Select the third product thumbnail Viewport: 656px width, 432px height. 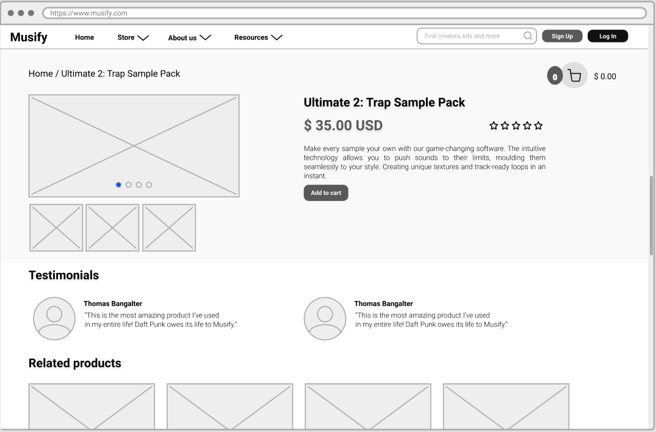pyautogui.click(x=169, y=228)
